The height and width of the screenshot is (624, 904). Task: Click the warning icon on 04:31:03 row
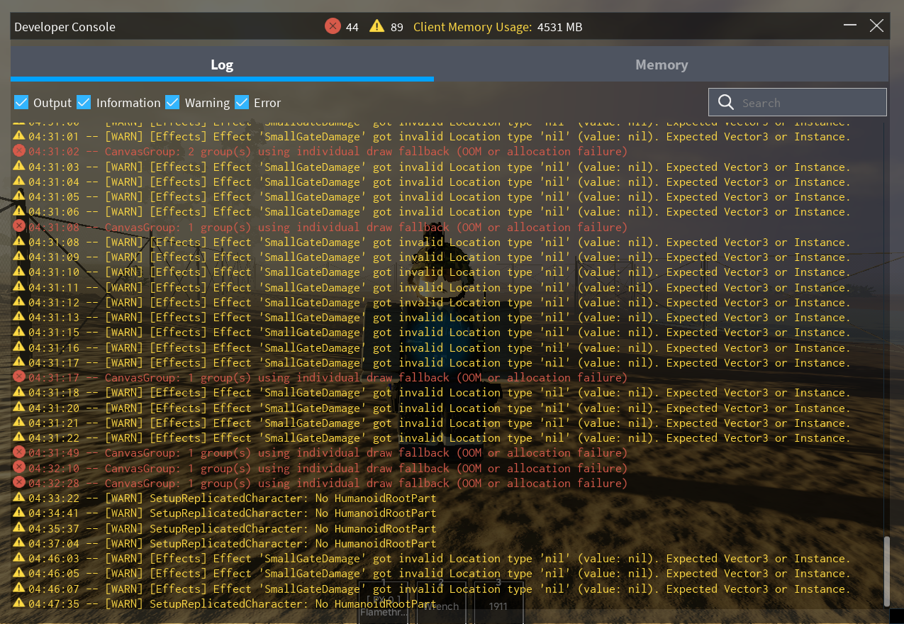19,166
